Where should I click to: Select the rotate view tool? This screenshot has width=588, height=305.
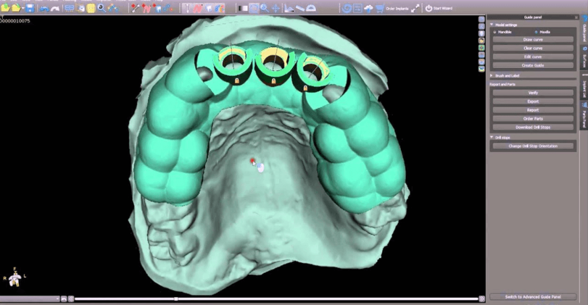pos(254,8)
